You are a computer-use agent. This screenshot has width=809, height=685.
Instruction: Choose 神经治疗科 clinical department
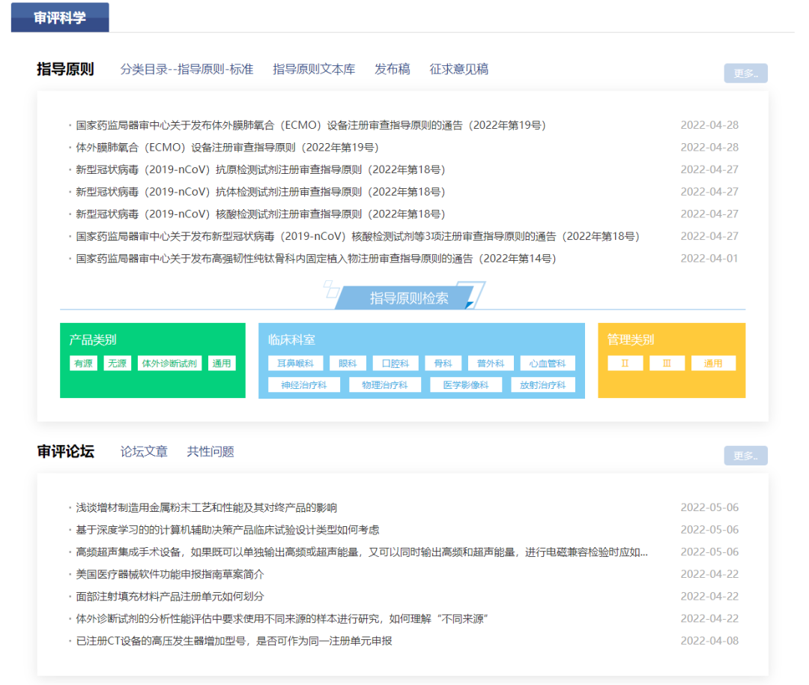[304, 385]
